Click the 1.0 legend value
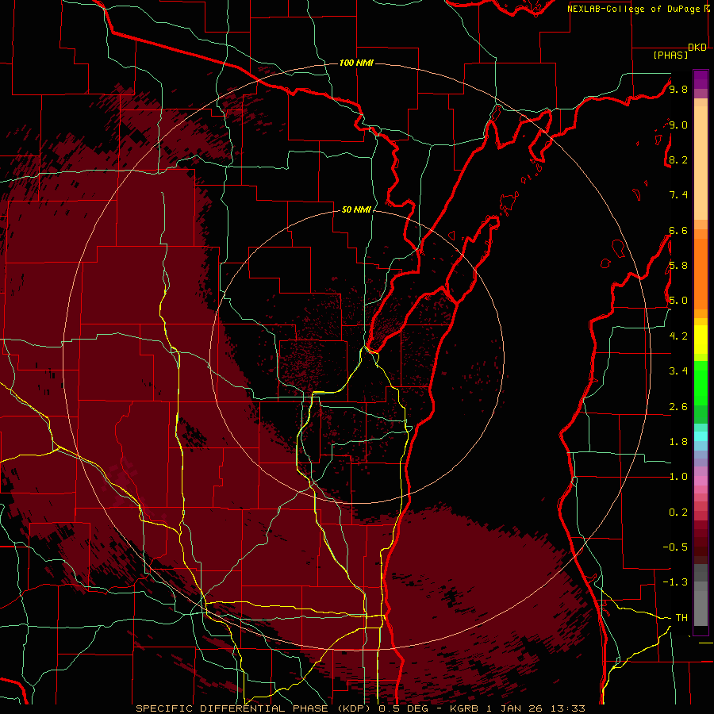Screen dimensions: 714x714 tap(678, 477)
